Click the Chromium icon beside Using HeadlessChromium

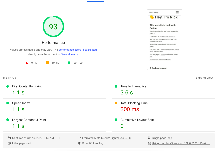tap(149, 143)
